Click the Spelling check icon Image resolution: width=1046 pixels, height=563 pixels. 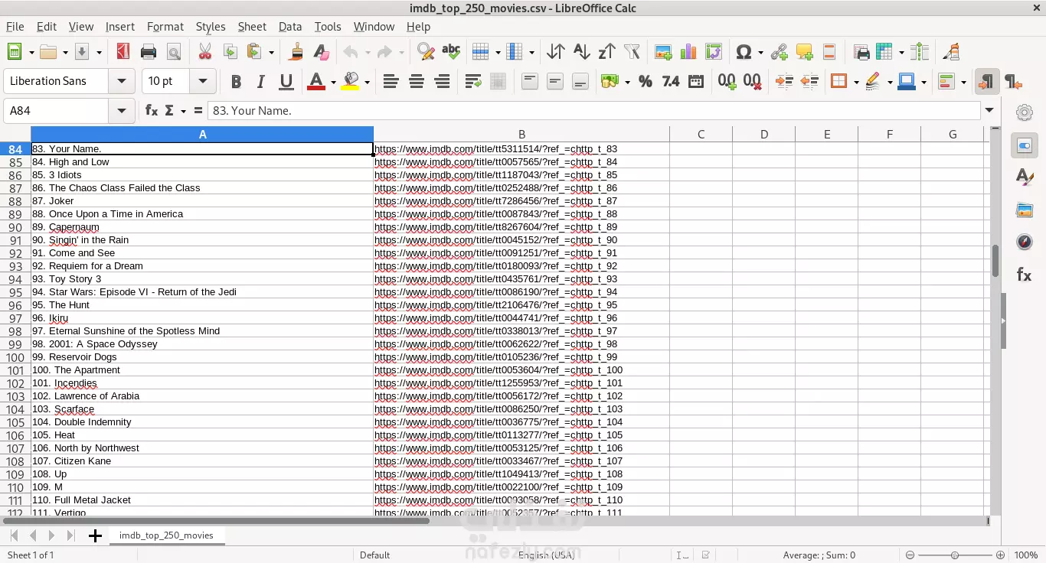tap(451, 52)
